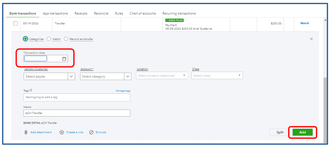Click the paperclip attachment icon

click(x=26, y=132)
